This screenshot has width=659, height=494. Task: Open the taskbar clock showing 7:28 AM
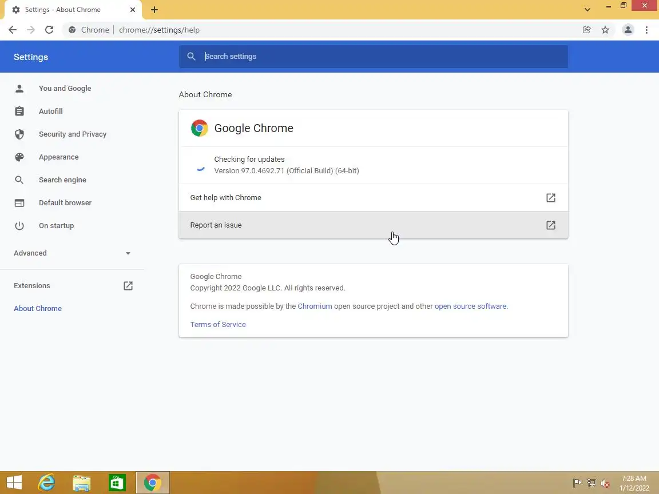coord(634,483)
